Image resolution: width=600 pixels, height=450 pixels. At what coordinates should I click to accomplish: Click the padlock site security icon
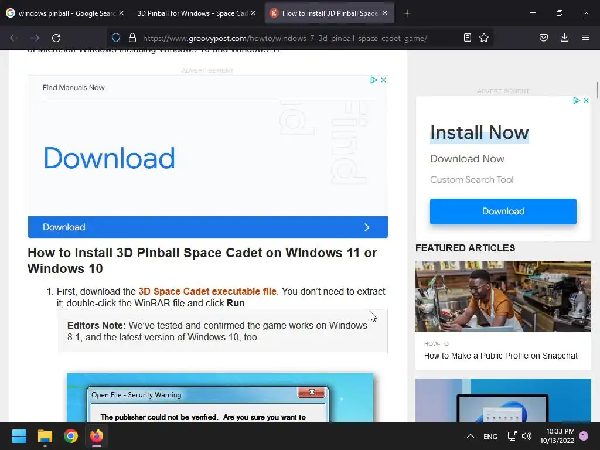(x=132, y=38)
